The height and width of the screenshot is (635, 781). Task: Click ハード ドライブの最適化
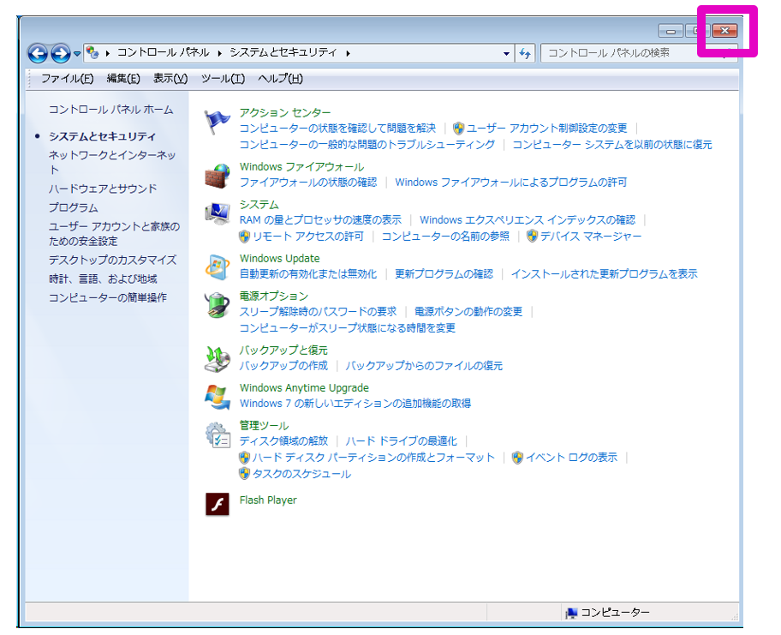click(401, 441)
